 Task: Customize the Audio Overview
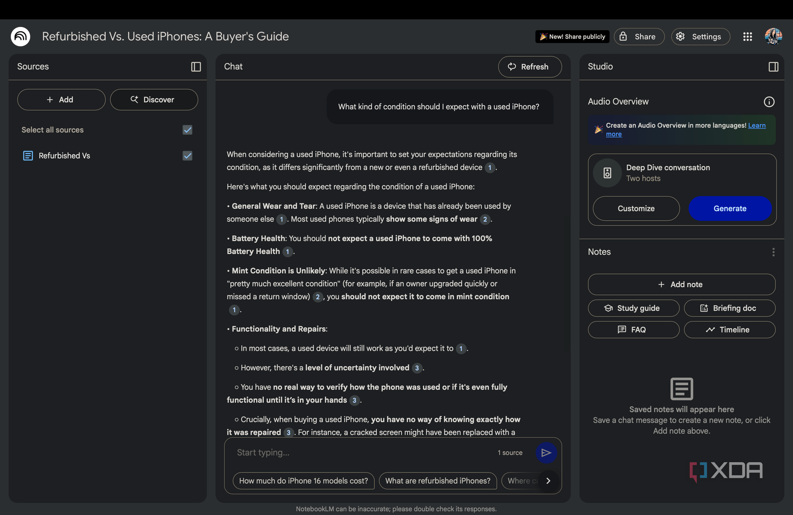click(636, 209)
